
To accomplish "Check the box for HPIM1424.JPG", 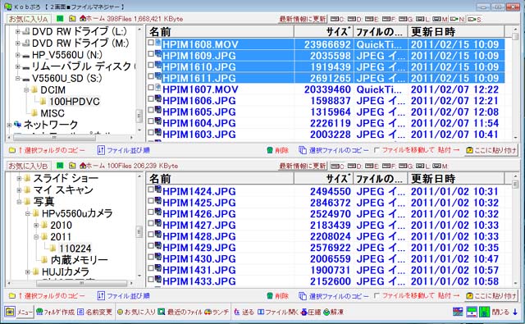I will click(x=151, y=189).
